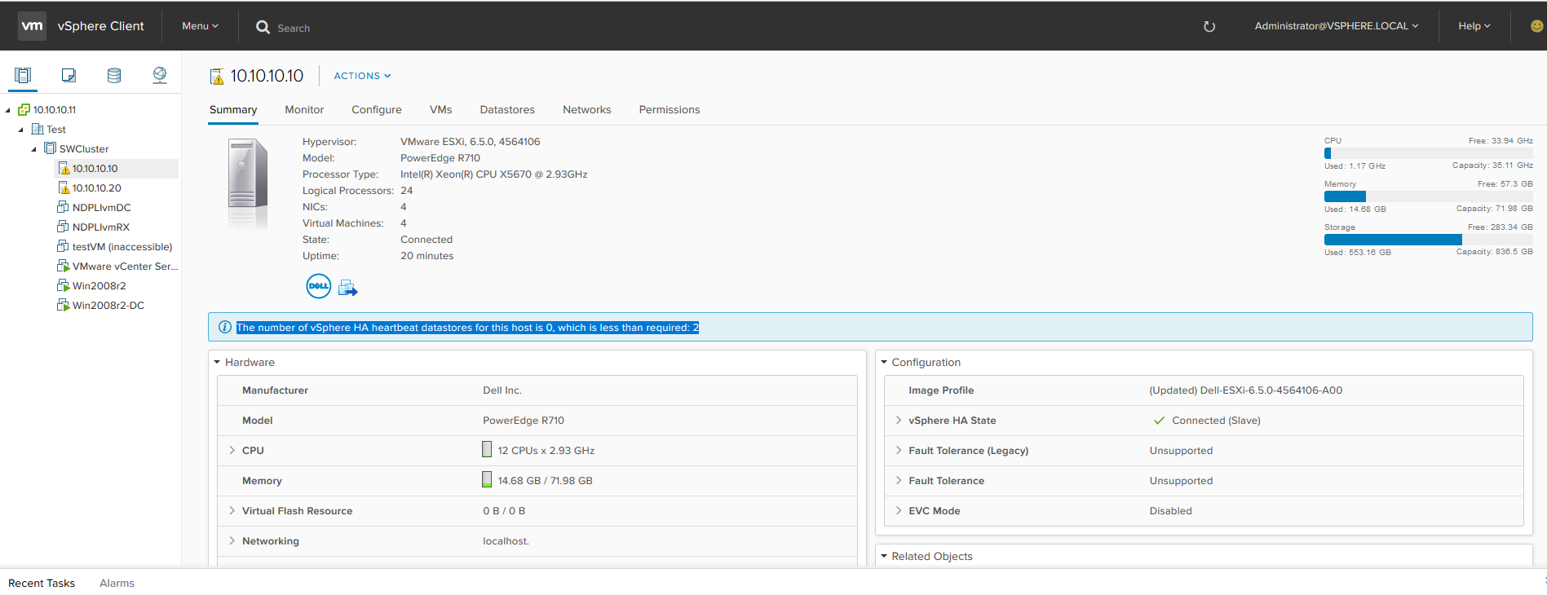Switch to the Permissions tab

click(670, 110)
